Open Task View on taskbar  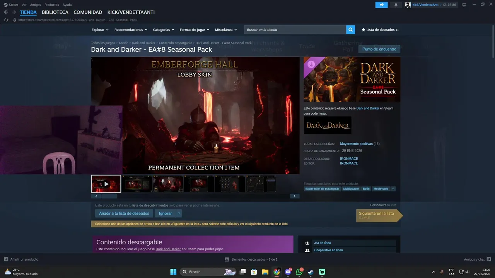tap(242, 272)
